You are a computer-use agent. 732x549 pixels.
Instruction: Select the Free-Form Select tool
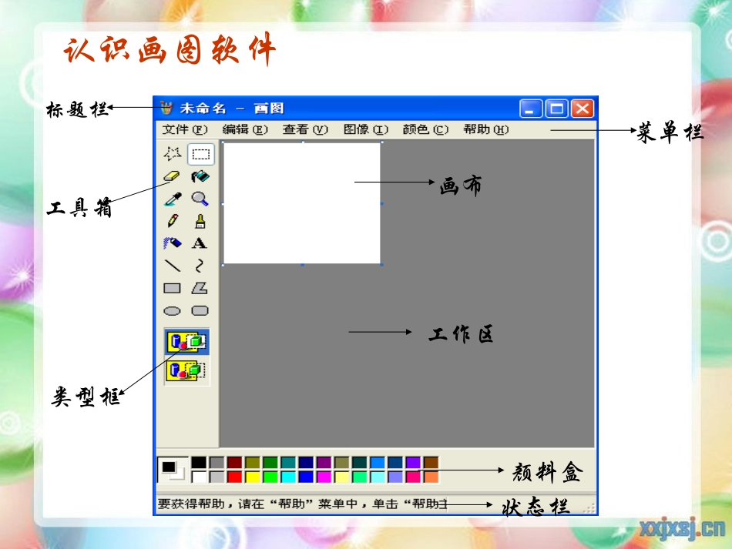tap(173, 154)
